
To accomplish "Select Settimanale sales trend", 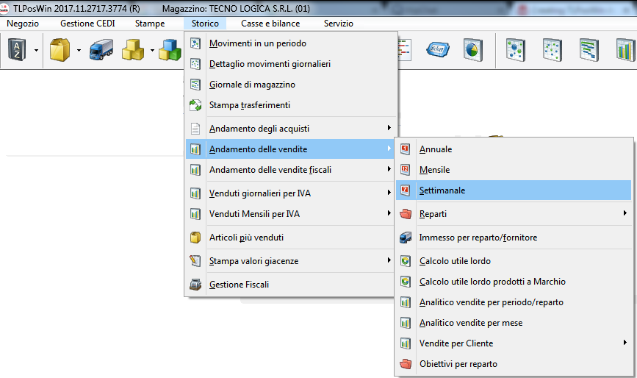I will [442, 190].
